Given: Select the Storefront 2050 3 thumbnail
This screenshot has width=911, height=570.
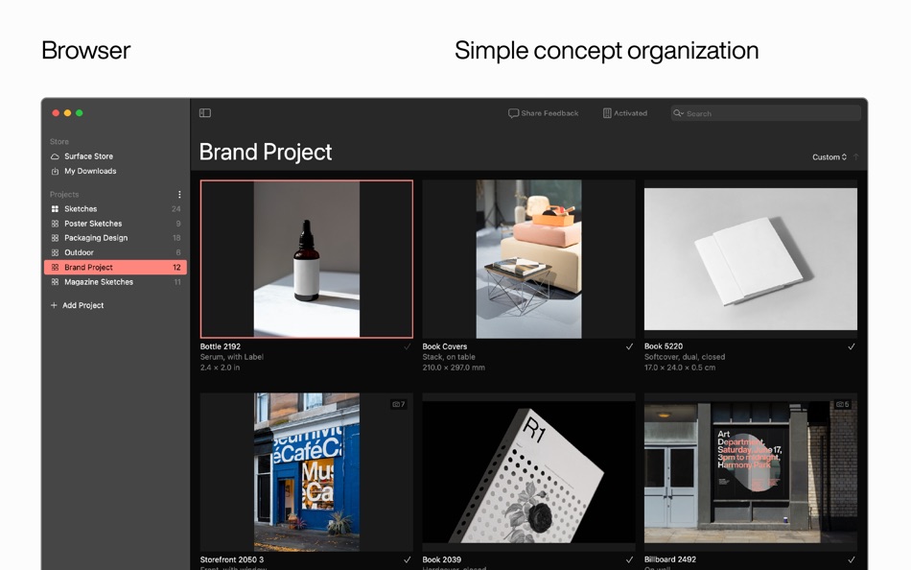Looking at the screenshot, I should pyautogui.click(x=307, y=472).
